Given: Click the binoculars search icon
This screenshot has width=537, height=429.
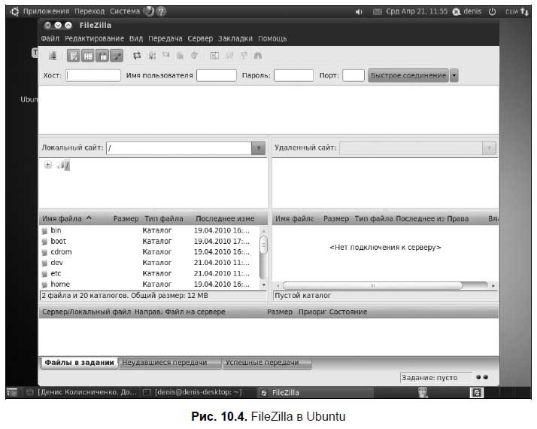Looking at the screenshot, I should 257,56.
